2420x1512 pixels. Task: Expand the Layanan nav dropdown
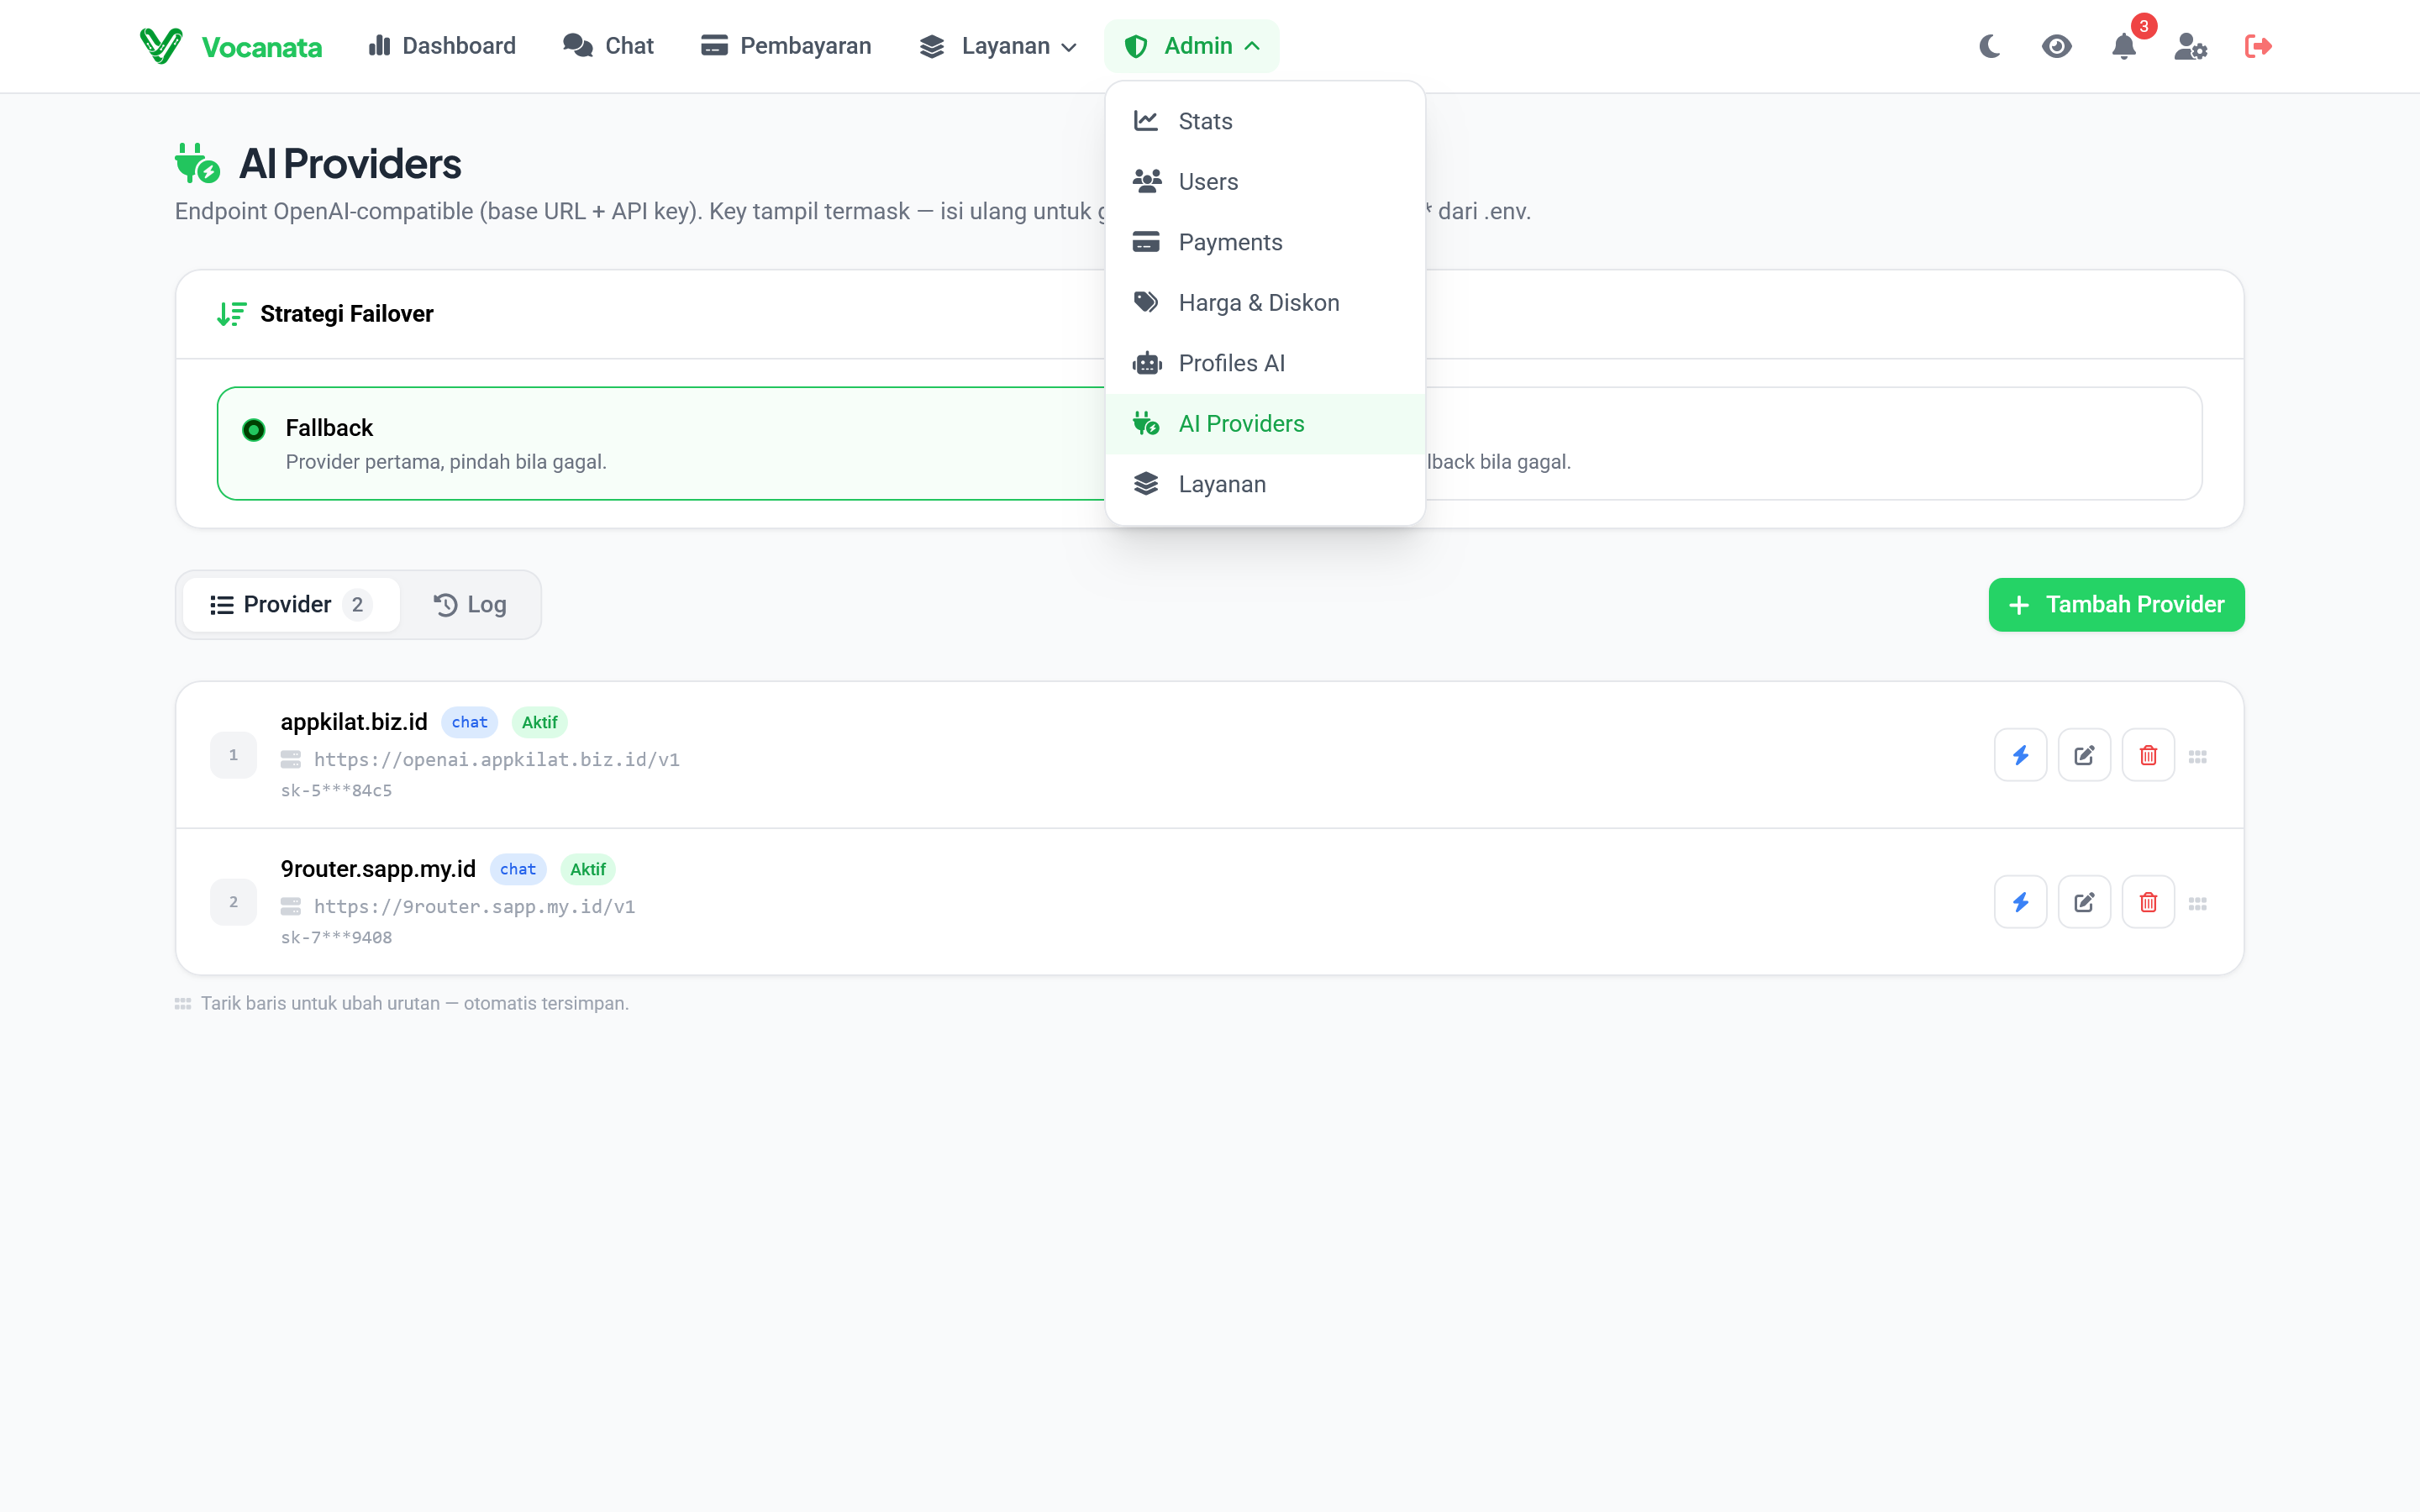tap(998, 46)
